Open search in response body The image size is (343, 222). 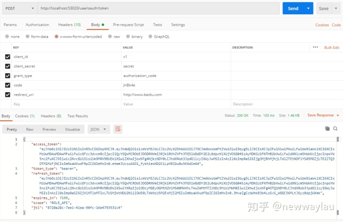pos(335,128)
